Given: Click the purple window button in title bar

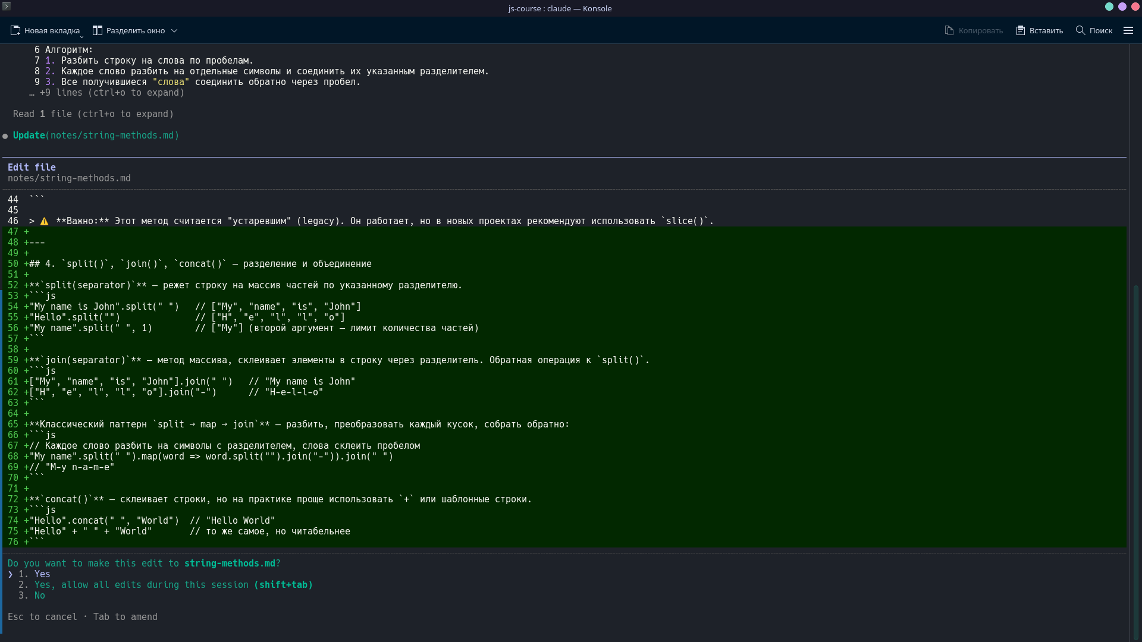Looking at the screenshot, I should coord(1122,7).
